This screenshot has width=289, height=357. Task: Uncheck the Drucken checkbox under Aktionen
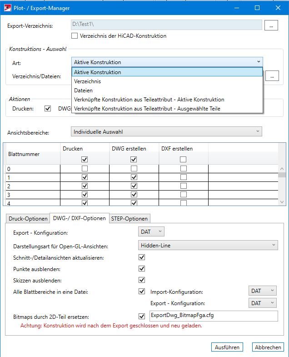pyautogui.click(x=48, y=109)
